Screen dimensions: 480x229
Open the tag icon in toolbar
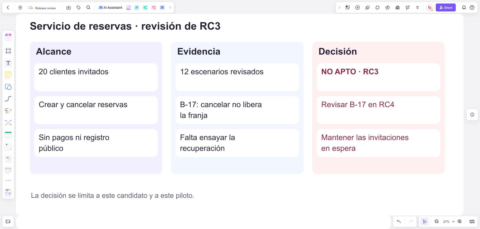point(78,7)
